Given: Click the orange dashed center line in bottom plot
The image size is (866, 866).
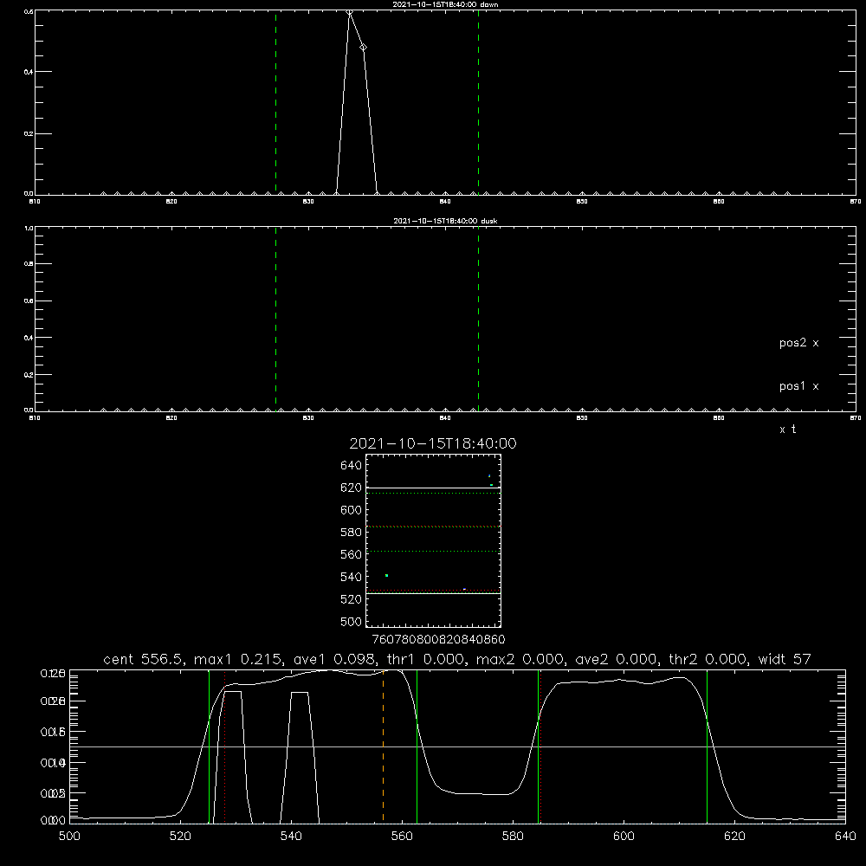Looking at the screenshot, I should pyautogui.click(x=384, y=746).
